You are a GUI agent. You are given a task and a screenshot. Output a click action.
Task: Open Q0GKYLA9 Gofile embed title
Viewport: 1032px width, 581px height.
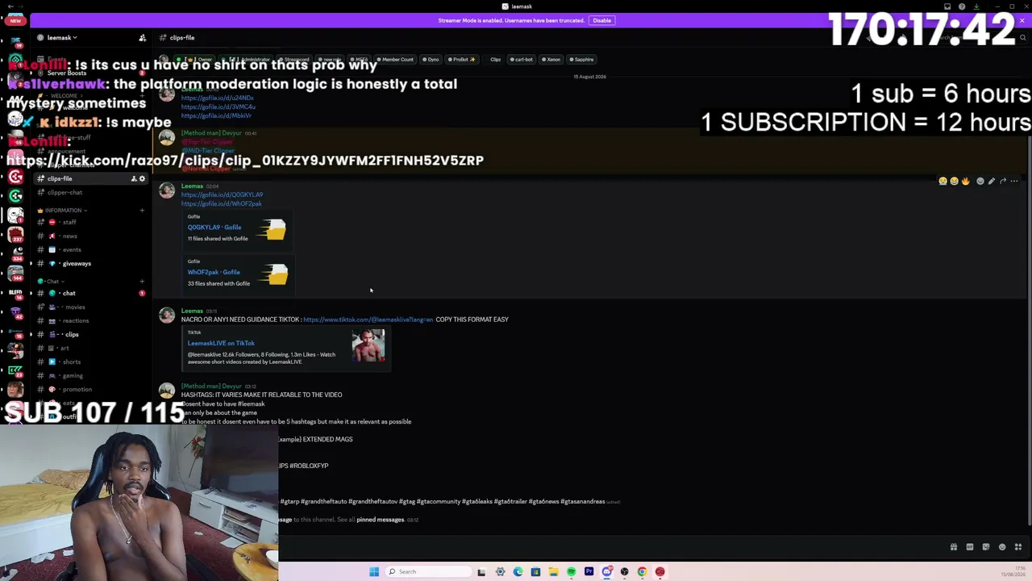(x=214, y=228)
